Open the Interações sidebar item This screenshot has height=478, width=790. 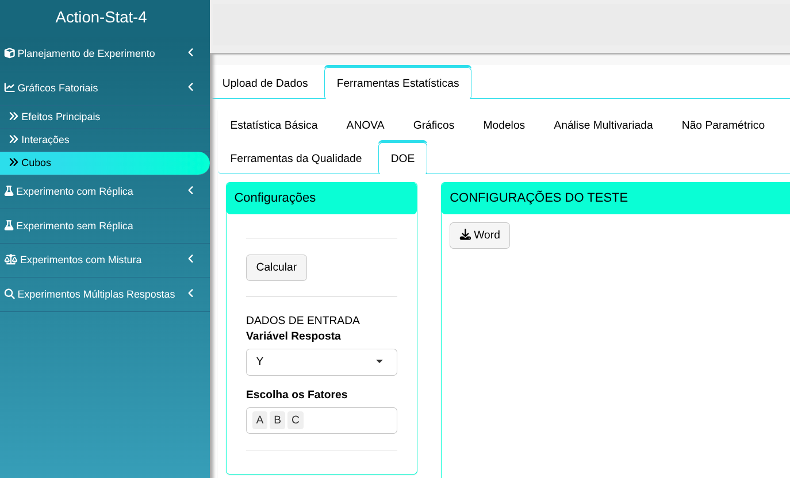tap(45, 140)
